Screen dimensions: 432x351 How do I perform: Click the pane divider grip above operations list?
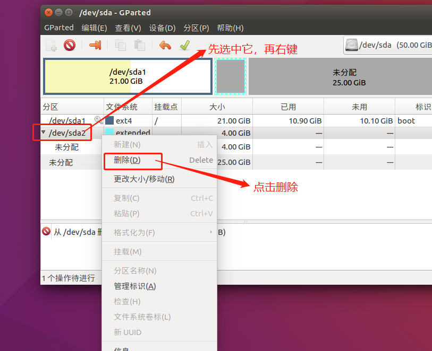coord(246,222)
